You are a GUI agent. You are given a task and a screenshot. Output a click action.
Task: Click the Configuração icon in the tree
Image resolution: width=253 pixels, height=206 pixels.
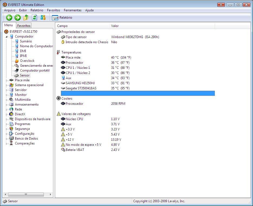11,134
